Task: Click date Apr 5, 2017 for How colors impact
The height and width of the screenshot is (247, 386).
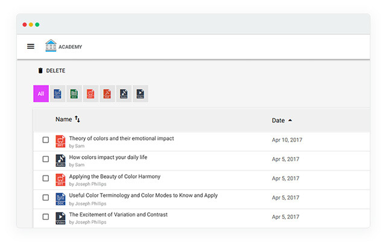Action: (x=285, y=159)
